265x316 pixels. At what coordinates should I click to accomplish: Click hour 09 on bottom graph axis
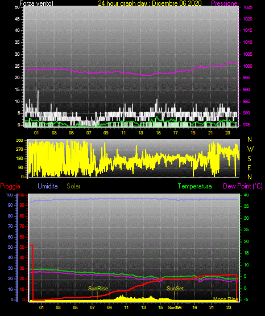click(109, 307)
